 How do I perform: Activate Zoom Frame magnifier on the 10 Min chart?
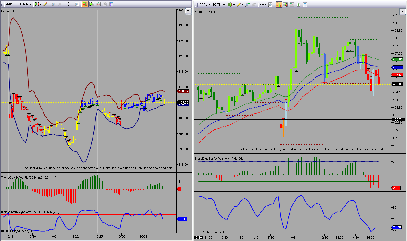270,5
